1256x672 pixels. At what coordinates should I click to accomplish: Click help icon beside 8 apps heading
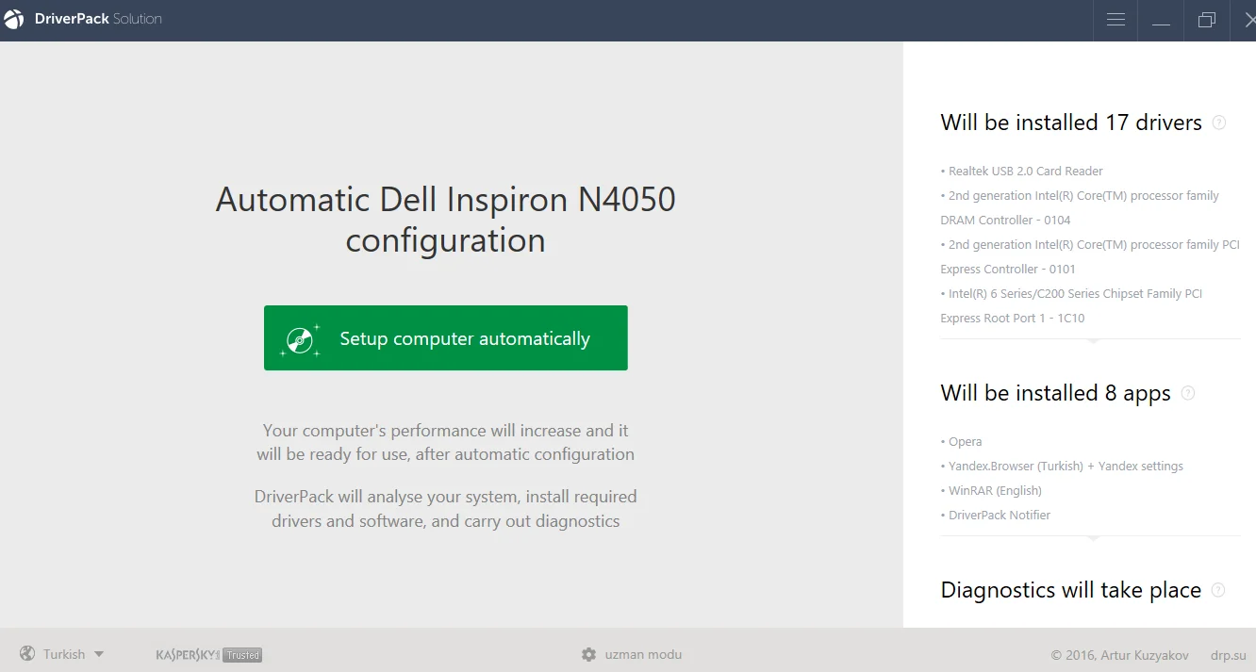point(1188,393)
